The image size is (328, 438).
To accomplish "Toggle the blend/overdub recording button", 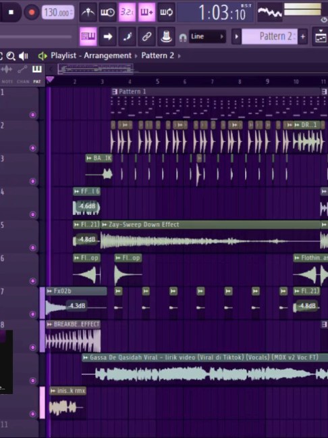I will tap(146, 12).
